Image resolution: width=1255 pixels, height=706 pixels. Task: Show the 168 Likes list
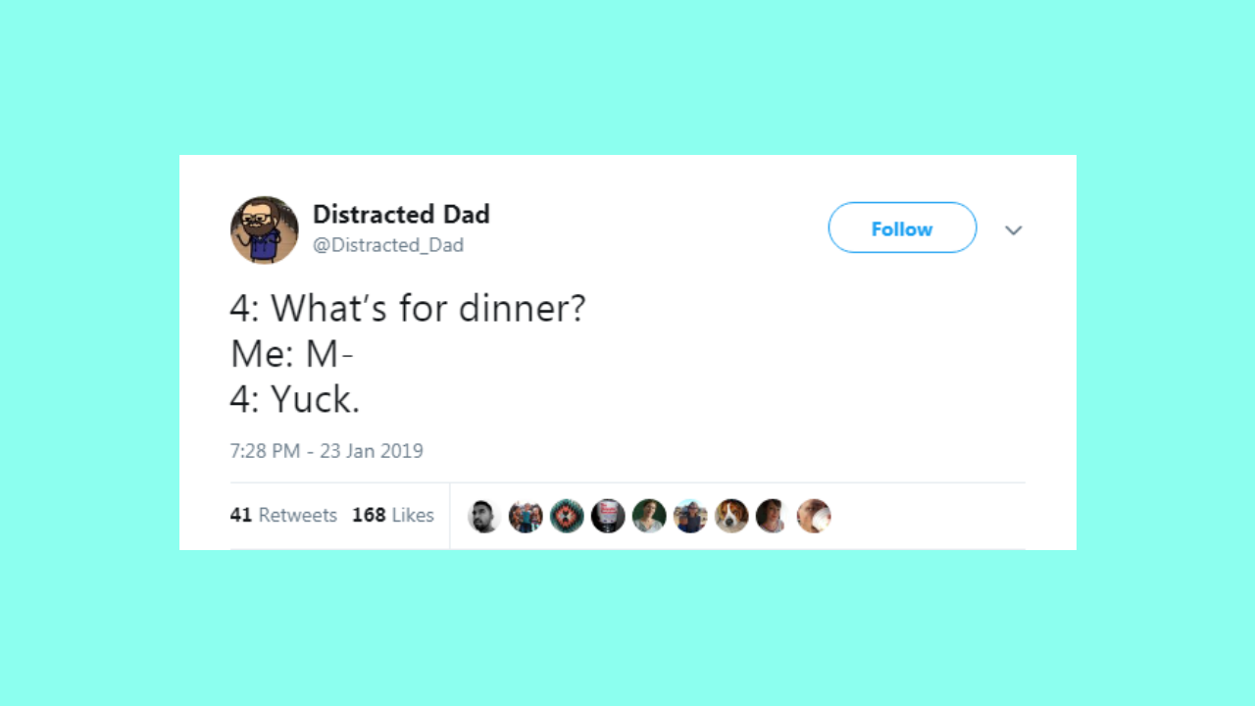[x=393, y=515]
